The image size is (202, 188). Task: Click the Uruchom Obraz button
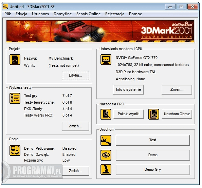pyautogui.click(x=177, y=114)
